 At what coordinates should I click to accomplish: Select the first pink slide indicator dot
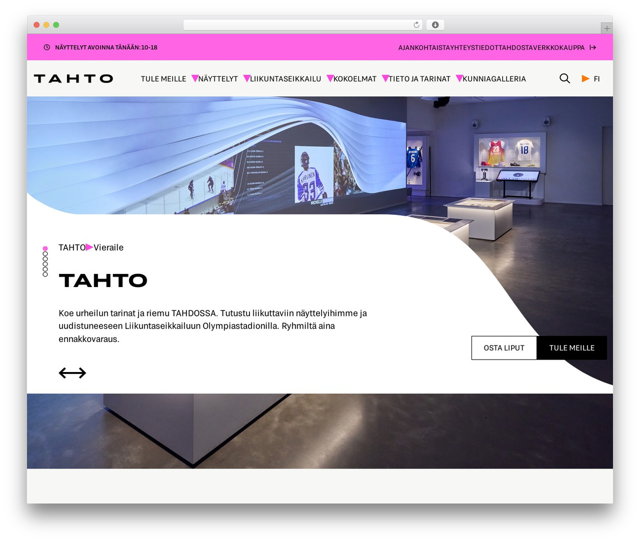click(45, 248)
